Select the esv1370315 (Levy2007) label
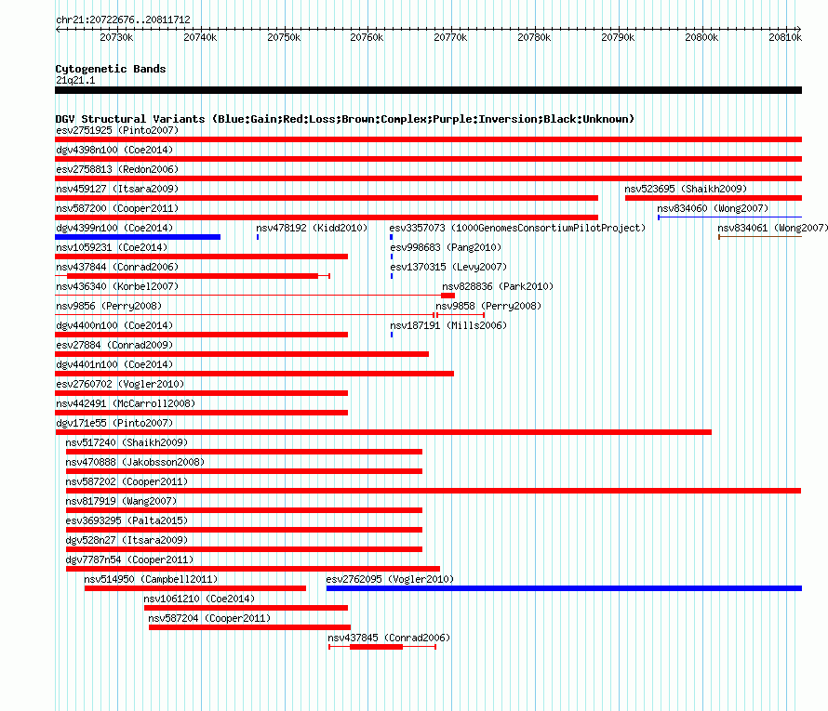Screen dimensions: 828x711 point(448,267)
